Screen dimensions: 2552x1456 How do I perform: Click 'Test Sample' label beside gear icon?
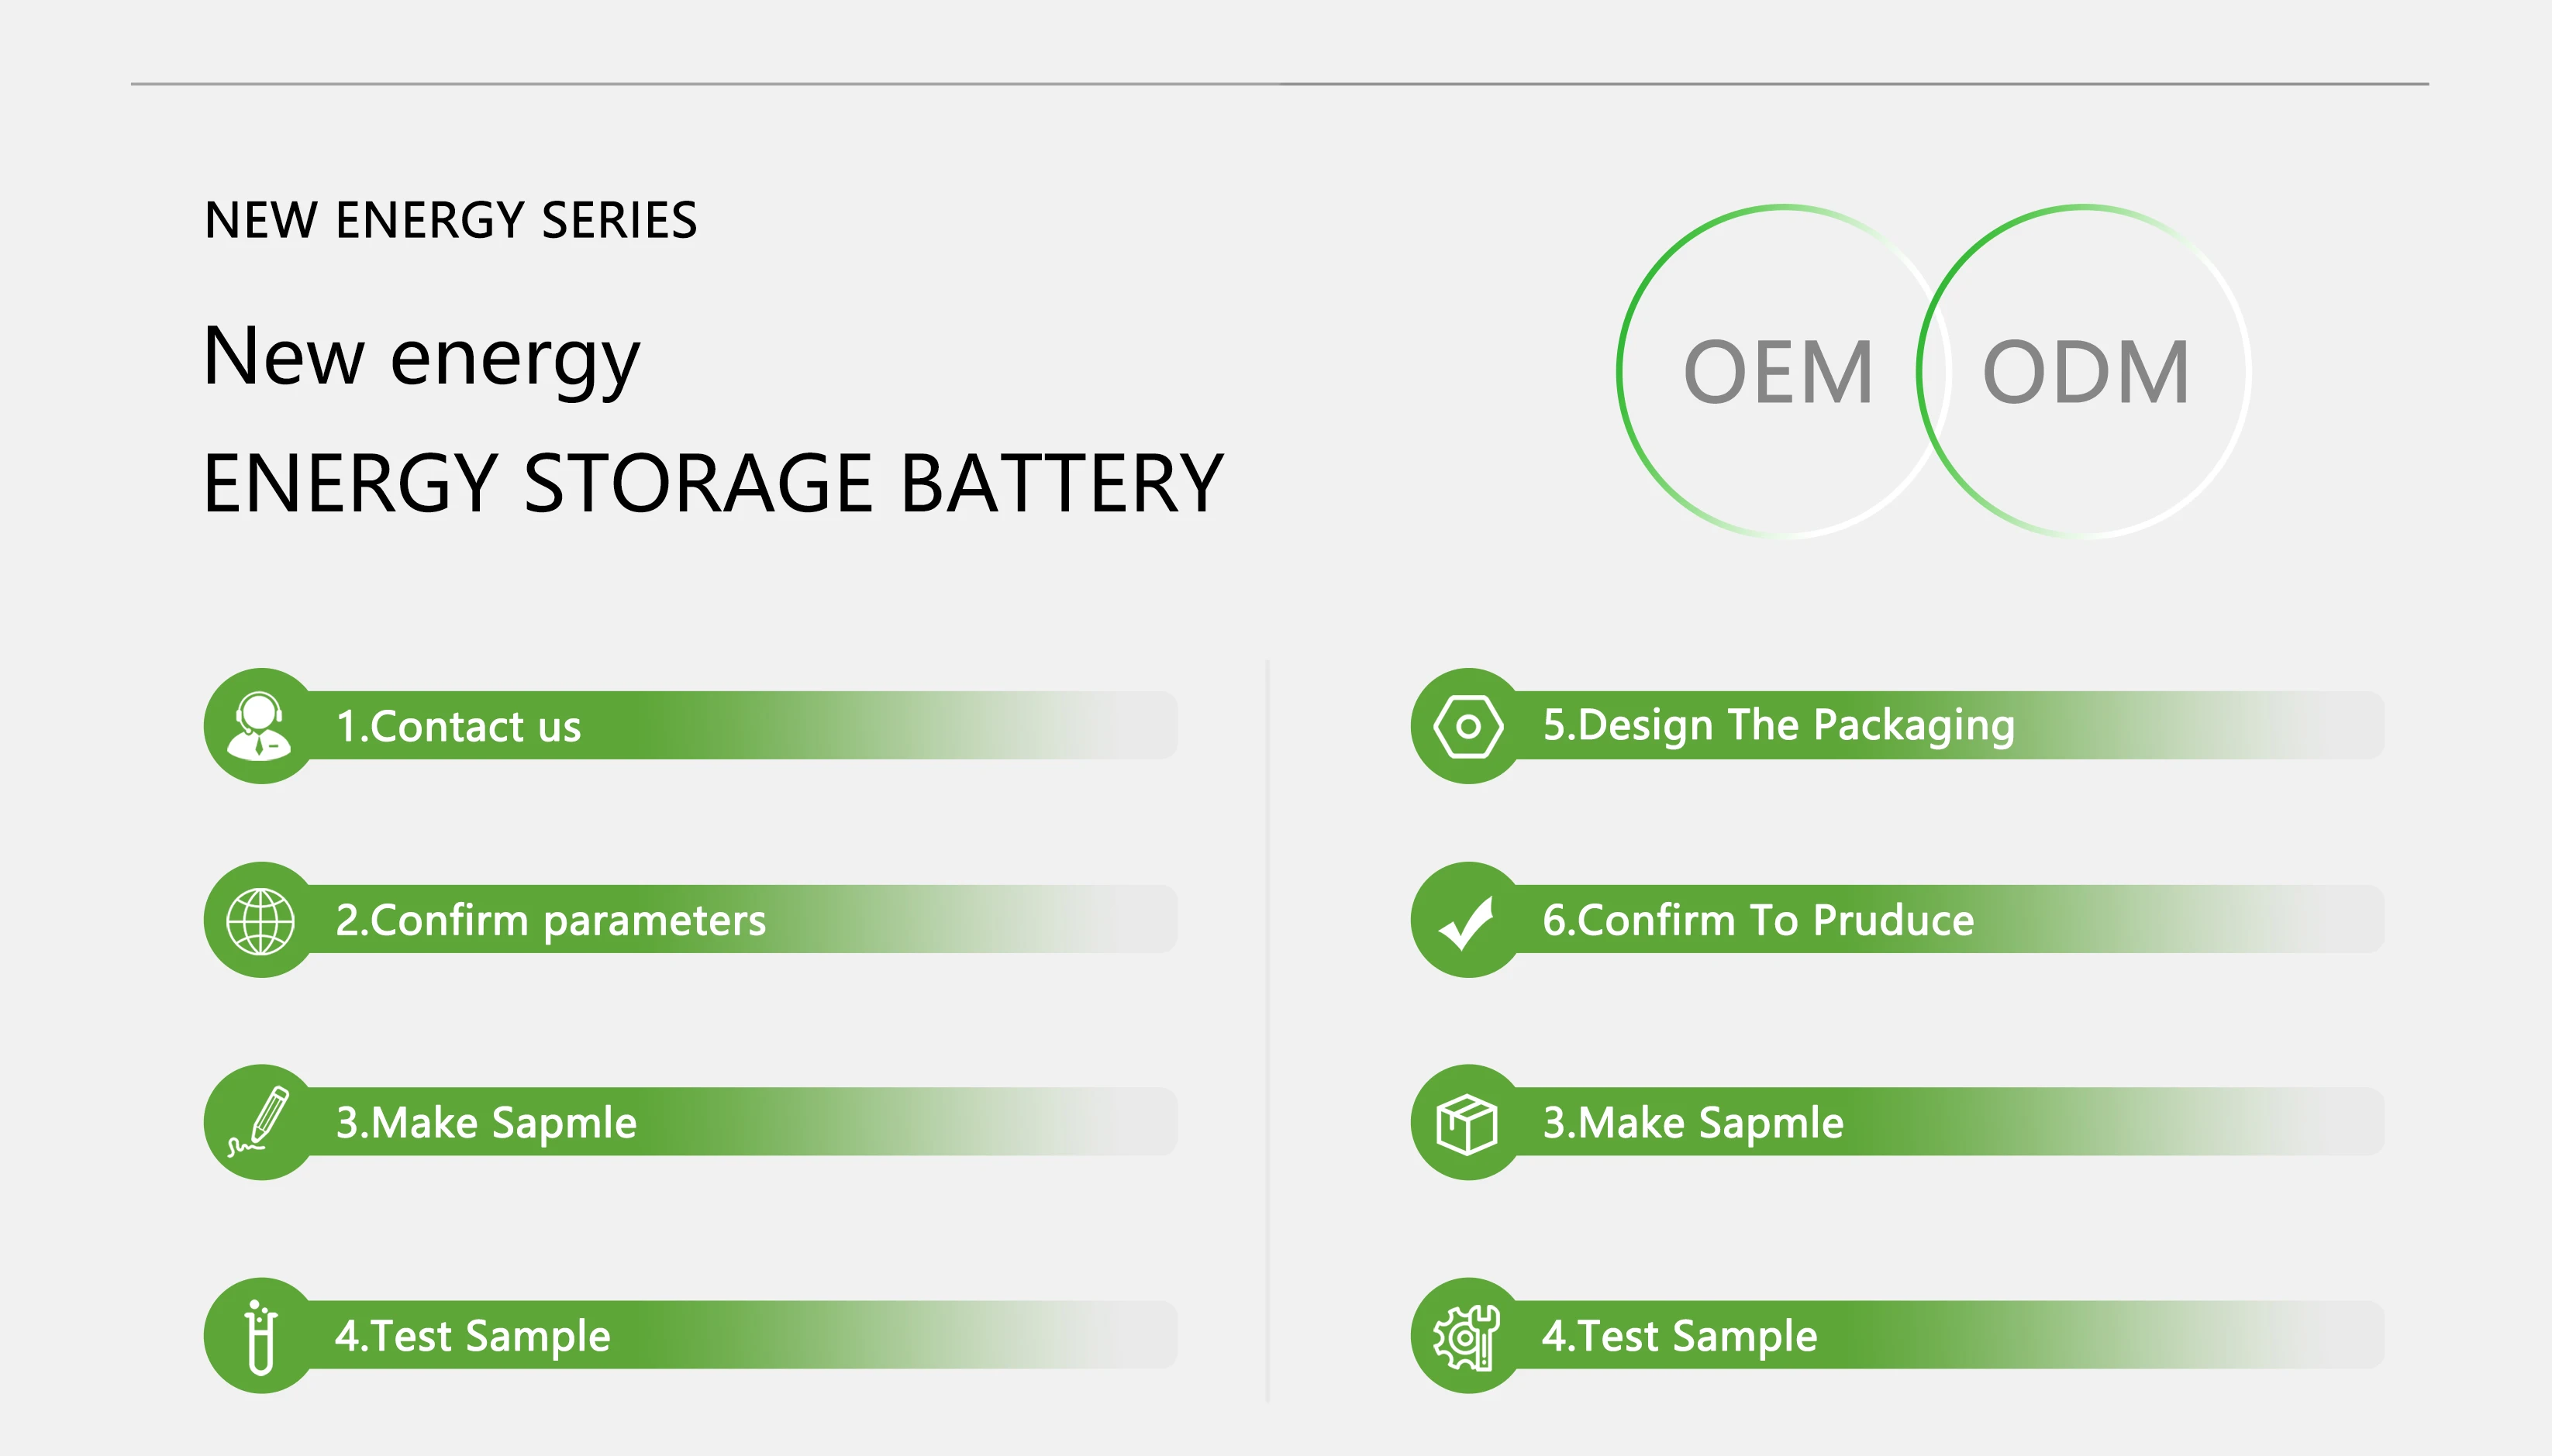click(x=1678, y=1336)
